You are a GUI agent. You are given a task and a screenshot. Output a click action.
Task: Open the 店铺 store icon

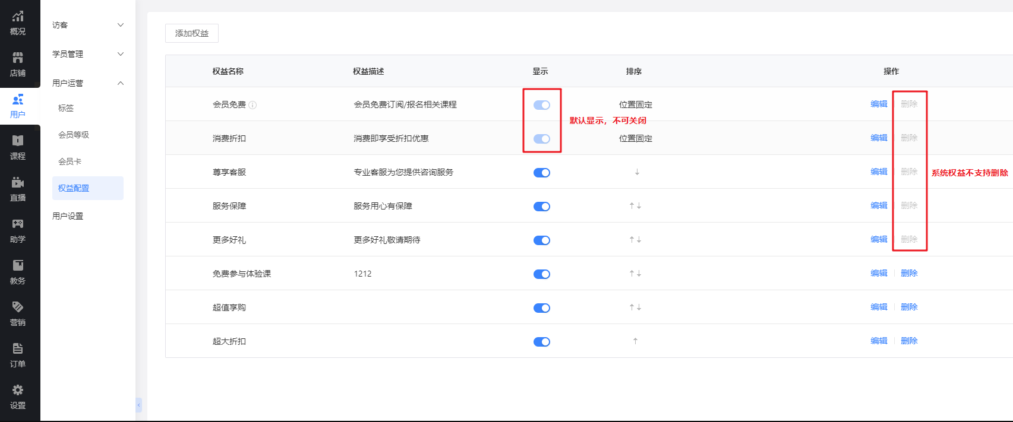(x=18, y=58)
